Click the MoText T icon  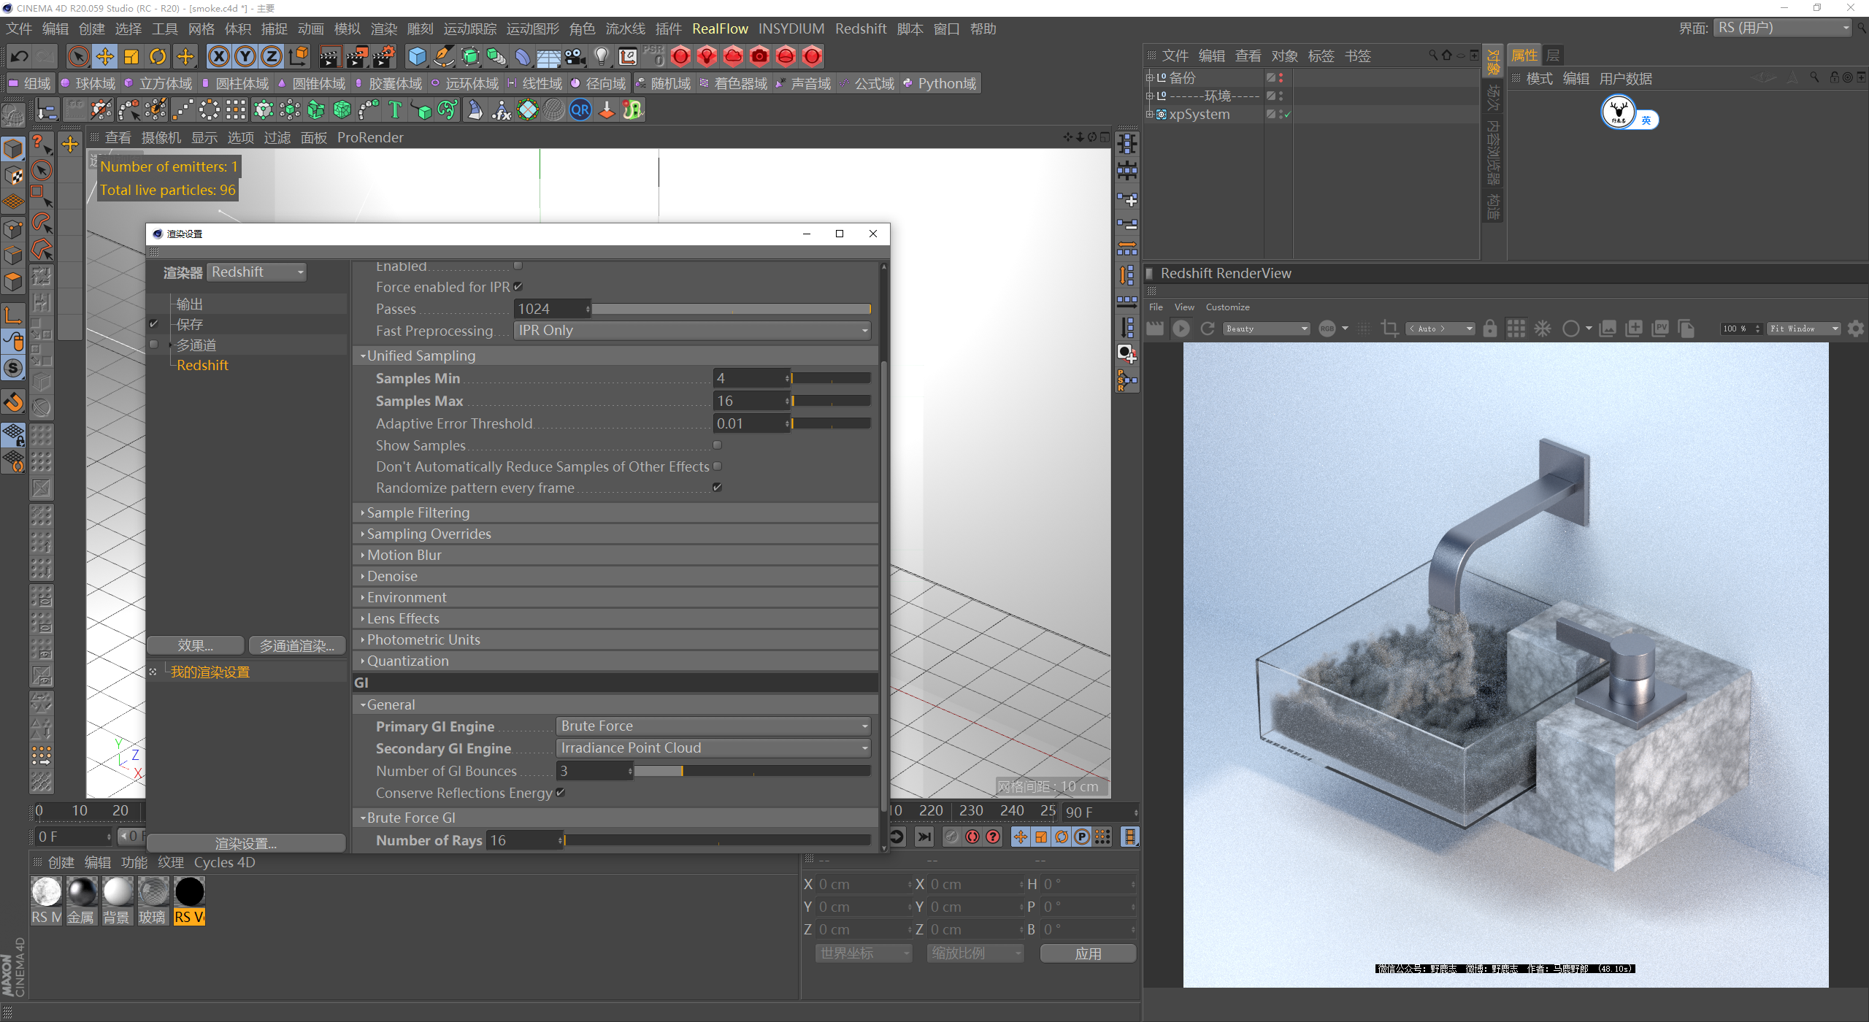pyautogui.click(x=395, y=110)
